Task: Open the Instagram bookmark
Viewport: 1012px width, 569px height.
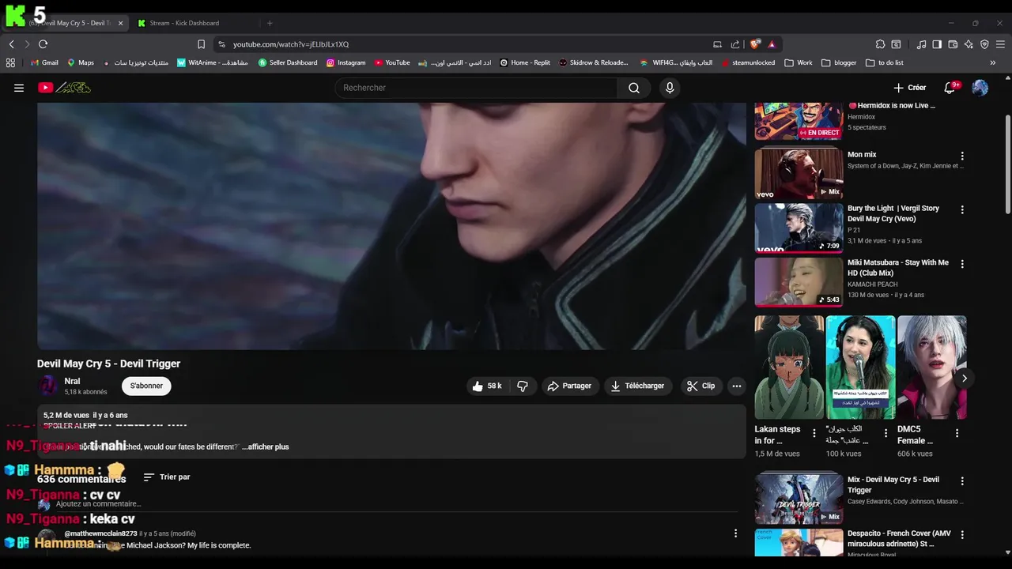Action: pos(346,62)
